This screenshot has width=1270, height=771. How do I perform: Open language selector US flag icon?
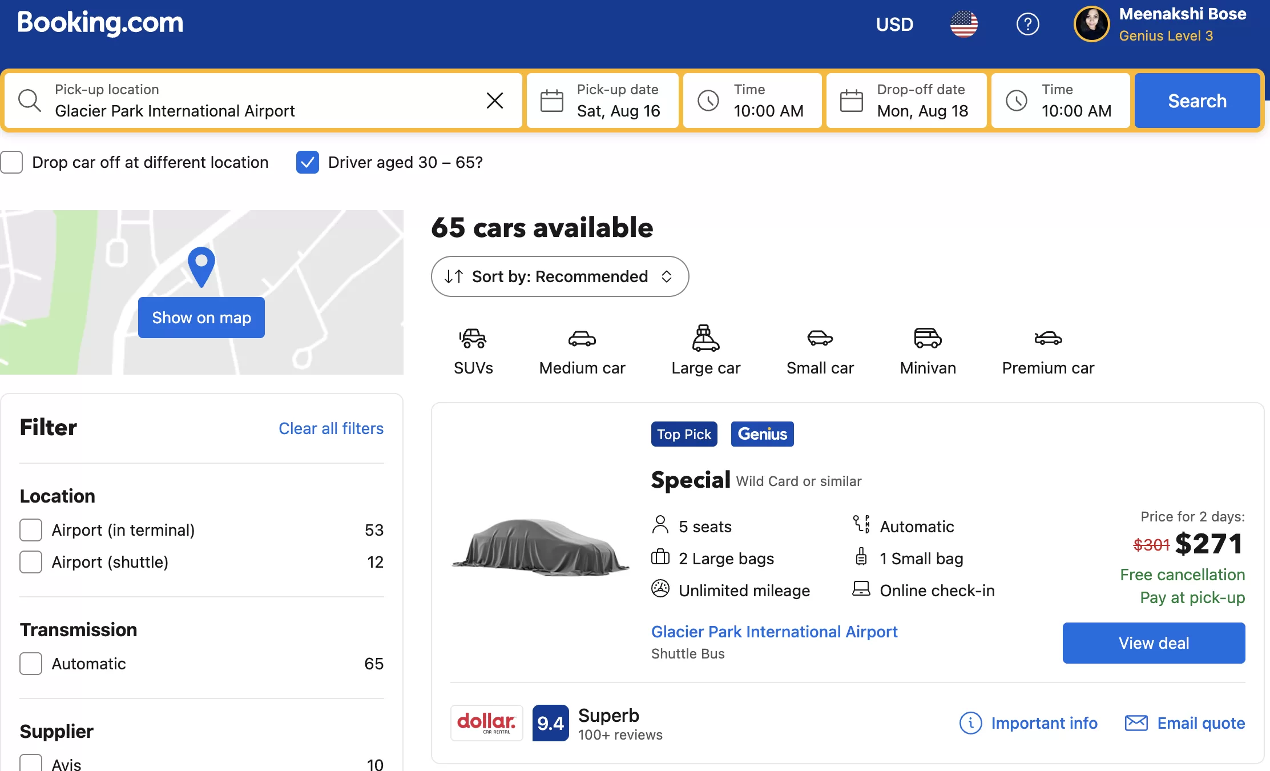[x=963, y=25]
